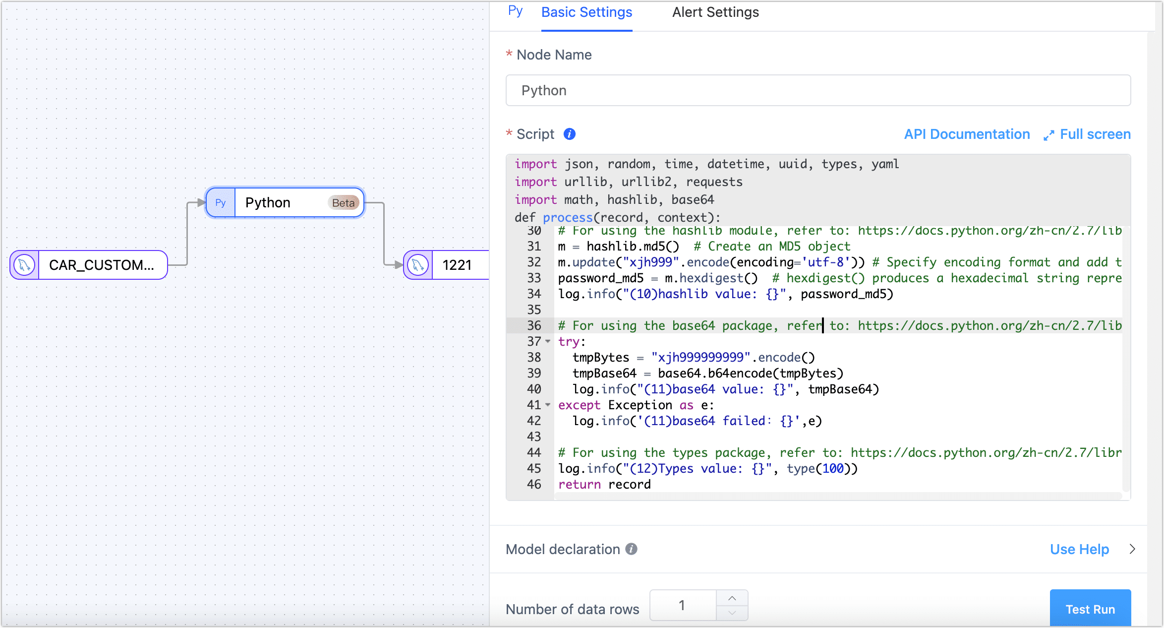Increment the Number of data rows stepper
The height and width of the screenshot is (628, 1164).
tap(732, 598)
